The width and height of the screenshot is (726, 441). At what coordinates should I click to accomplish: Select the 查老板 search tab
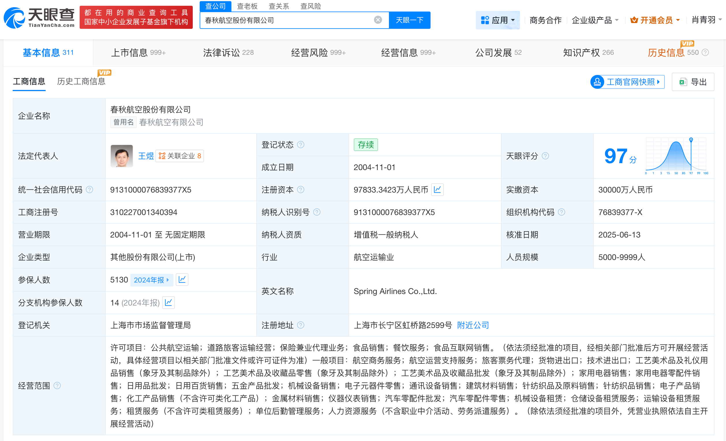click(x=248, y=6)
